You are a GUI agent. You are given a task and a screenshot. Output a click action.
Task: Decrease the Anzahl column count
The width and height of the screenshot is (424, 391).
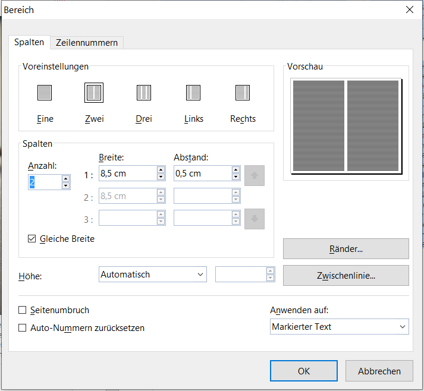[65, 185]
